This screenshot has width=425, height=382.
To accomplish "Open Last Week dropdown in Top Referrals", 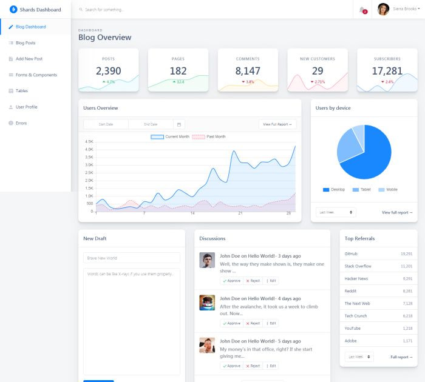I will point(359,357).
